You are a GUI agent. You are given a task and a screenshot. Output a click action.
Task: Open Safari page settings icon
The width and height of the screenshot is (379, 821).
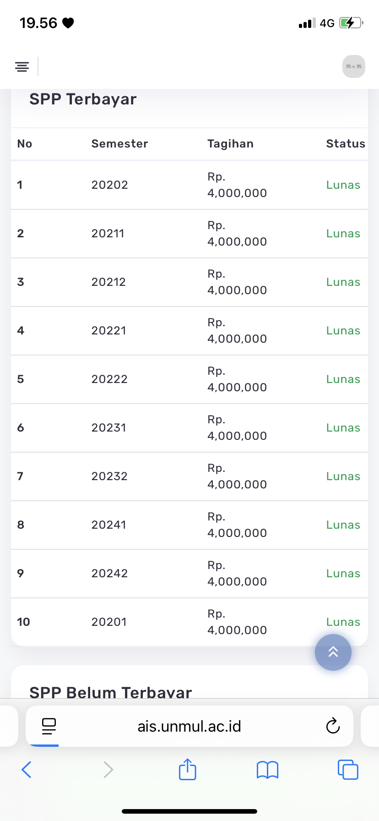click(x=49, y=726)
